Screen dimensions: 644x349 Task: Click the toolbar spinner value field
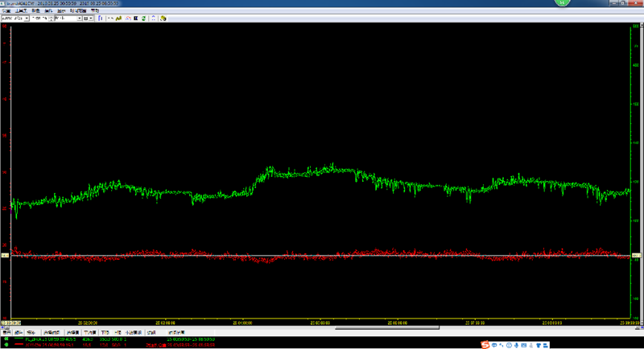[x=39, y=18]
